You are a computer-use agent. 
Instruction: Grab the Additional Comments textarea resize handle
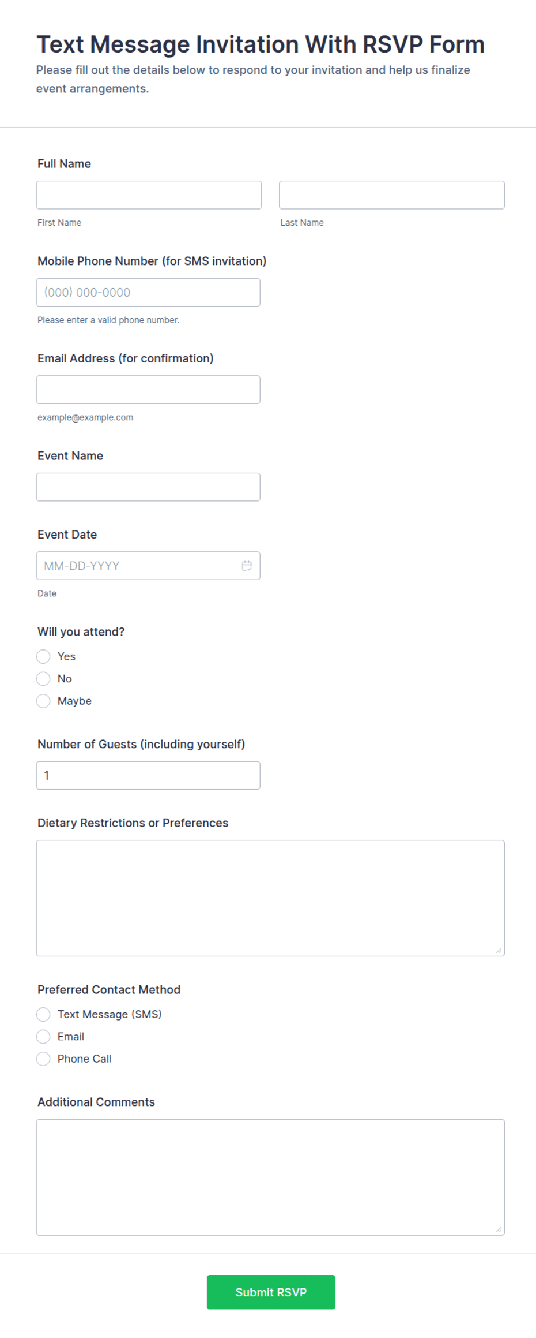pos(499,1229)
